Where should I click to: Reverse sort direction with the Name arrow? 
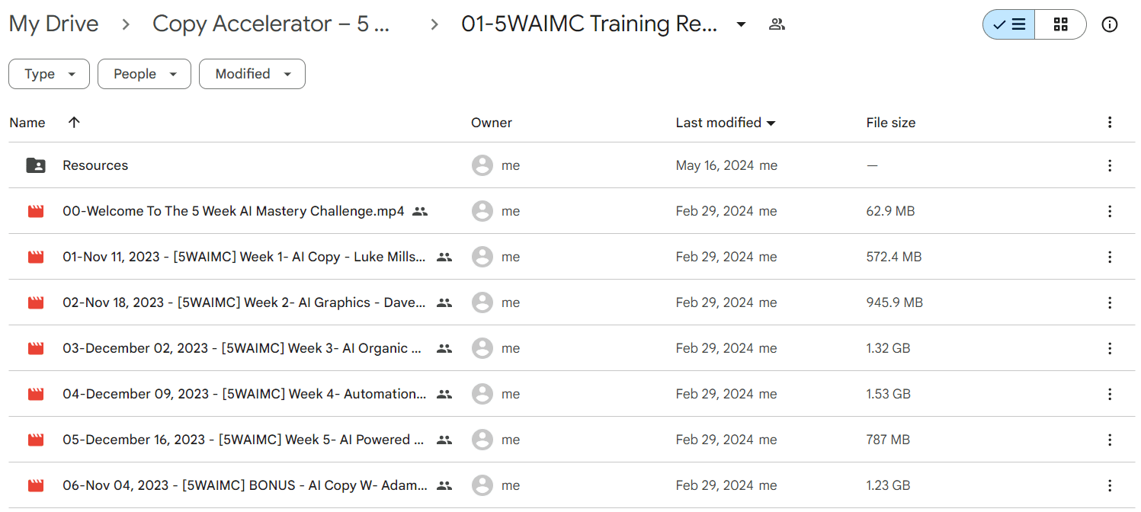[x=74, y=123]
